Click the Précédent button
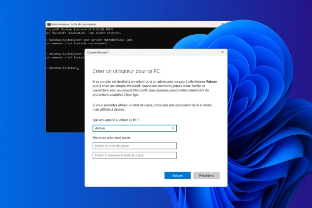312x208 pixels. click(206, 175)
